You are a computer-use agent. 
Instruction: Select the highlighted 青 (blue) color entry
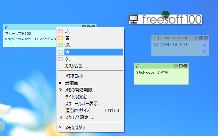tap(90, 52)
